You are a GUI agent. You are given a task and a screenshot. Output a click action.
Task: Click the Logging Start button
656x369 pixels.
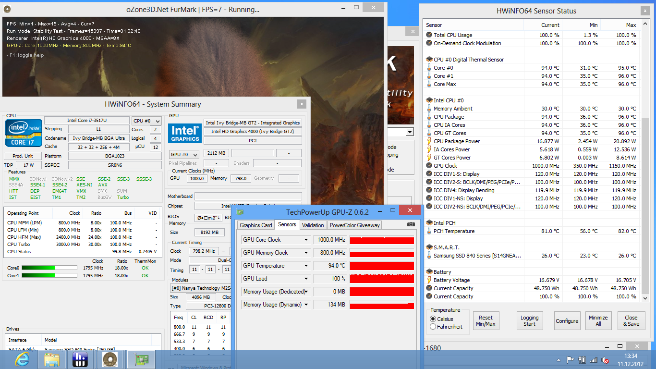click(x=529, y=320)
